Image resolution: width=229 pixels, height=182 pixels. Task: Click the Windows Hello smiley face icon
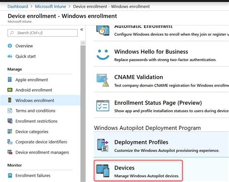point(103,55)
